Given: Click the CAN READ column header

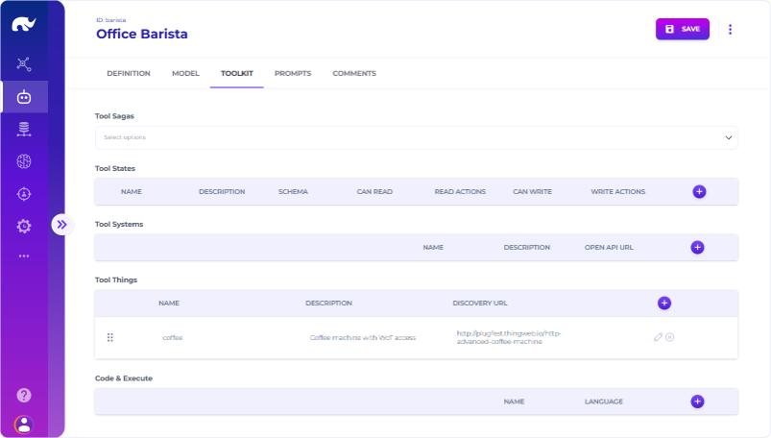Looking at the screenshot, I should pos(374,191).
